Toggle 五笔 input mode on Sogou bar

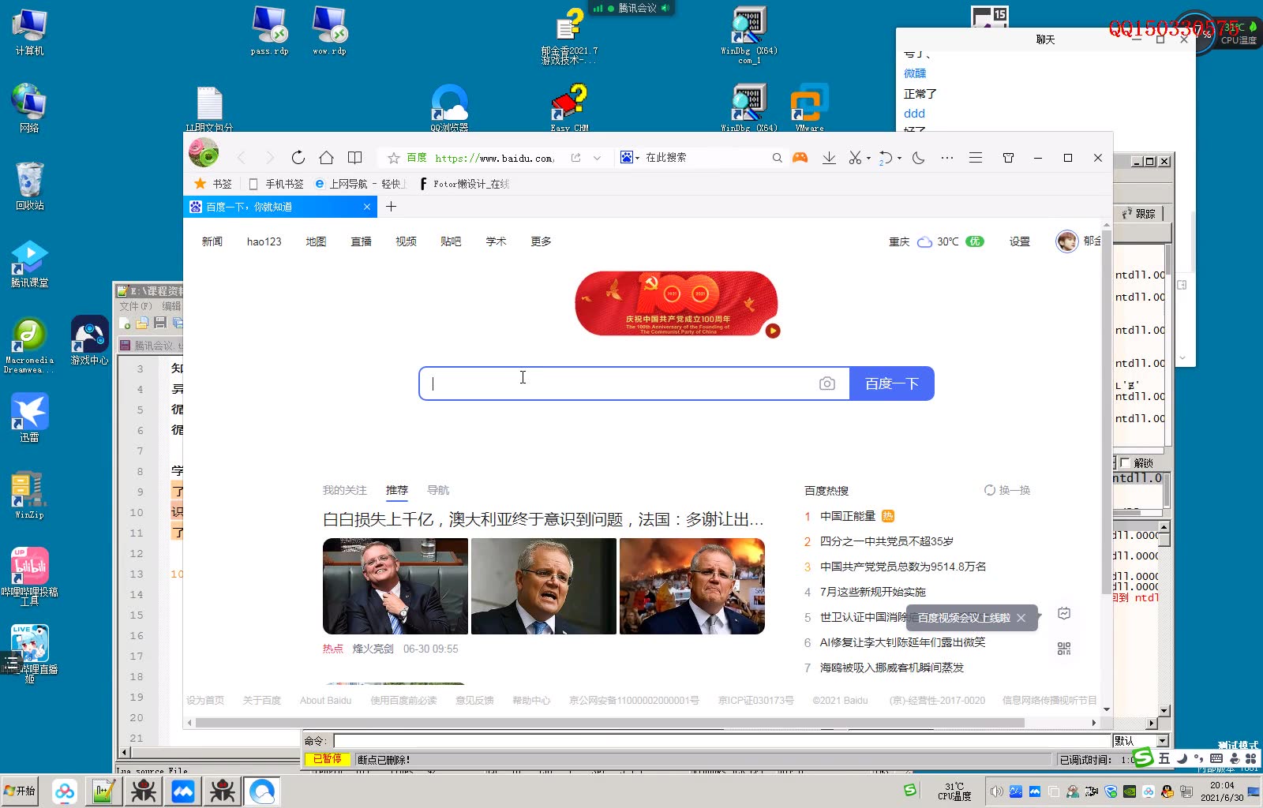1164,757
